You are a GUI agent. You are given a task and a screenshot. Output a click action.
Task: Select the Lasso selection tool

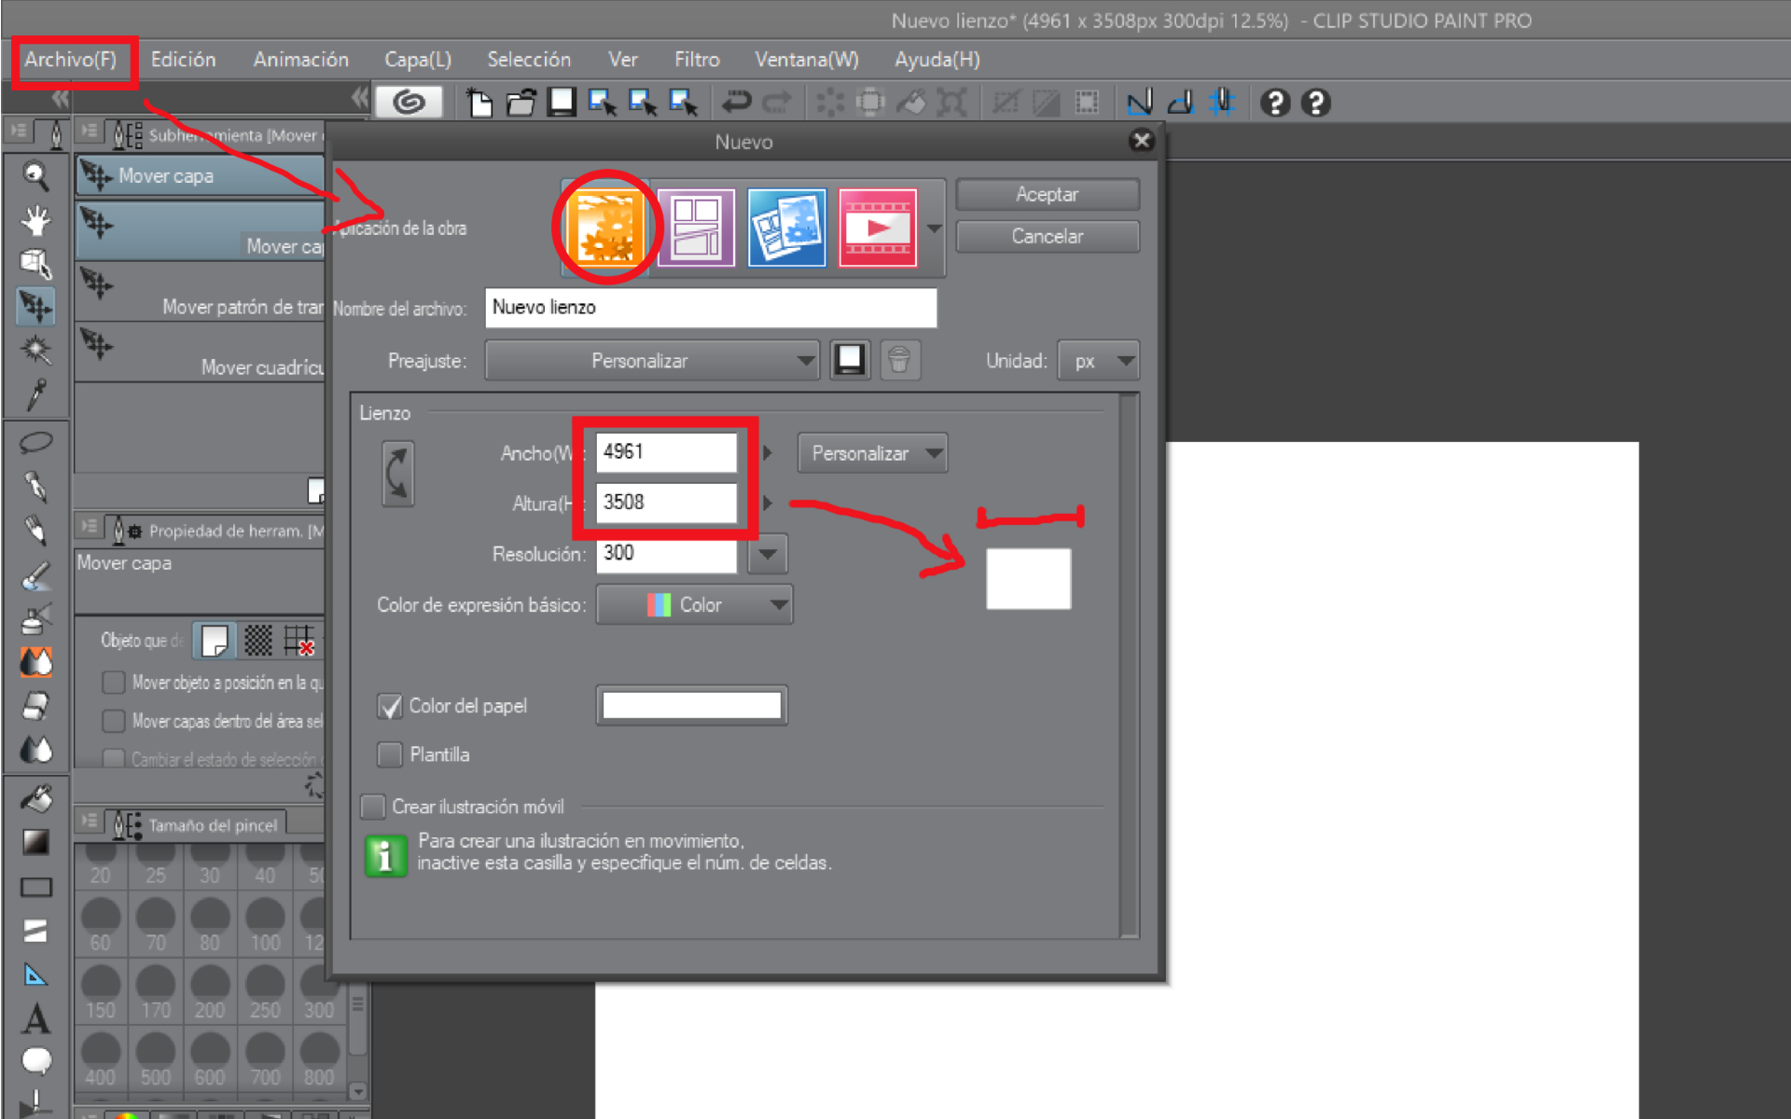coord(35,443)
